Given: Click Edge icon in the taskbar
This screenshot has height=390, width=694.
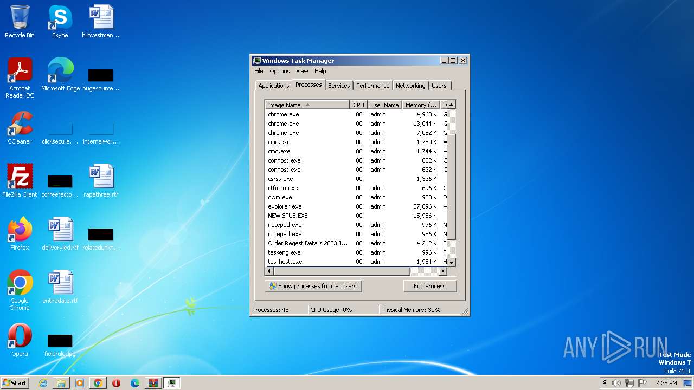Looking at the screenshot, I should [x=135, y=383].
